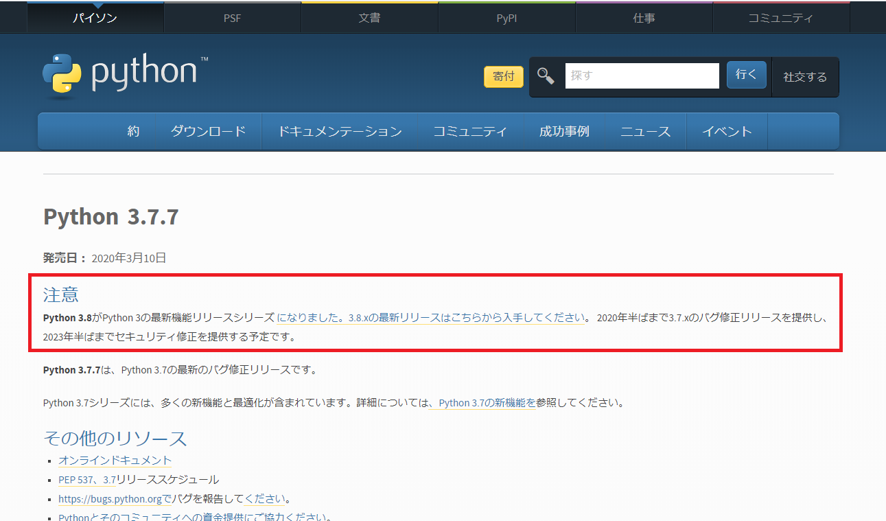Screen dimensions: 886x521
Task: Open the イベント menu
Action: [726, 130]
